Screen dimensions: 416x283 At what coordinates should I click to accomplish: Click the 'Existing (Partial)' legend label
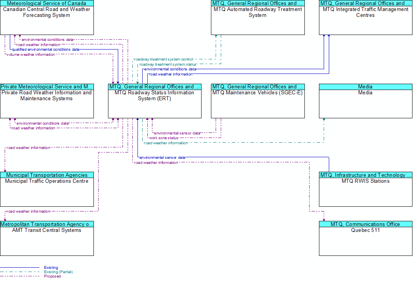(59, 272)
